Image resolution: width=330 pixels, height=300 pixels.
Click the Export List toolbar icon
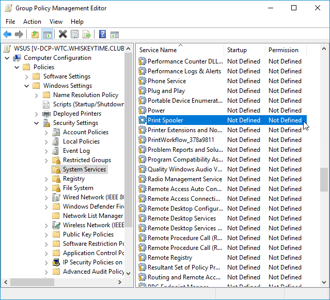pyautogui.click(x=86, y=34)
